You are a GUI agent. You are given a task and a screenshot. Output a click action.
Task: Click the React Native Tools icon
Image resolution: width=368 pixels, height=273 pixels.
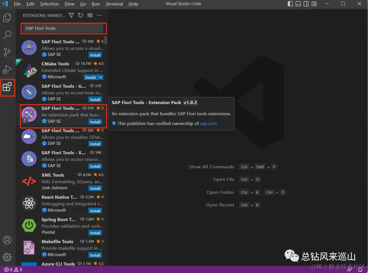pyautogui.click(x=29, y=203)
